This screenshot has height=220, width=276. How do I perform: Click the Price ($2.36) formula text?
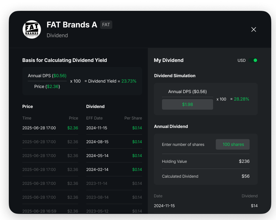tap(47, 87)
